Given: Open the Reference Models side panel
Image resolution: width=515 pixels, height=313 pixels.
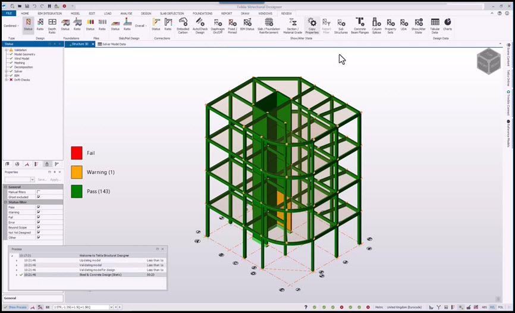Looking at the screenshot, I should (x=508, y=133).
